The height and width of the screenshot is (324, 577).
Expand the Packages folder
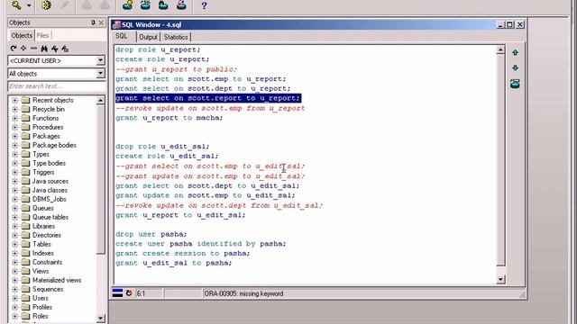pos(14,136)
